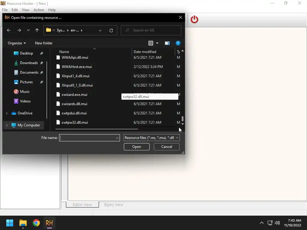Open File Explorer from taskbar
This screenshot has height=230, width=307.
(x=23, y=223)
